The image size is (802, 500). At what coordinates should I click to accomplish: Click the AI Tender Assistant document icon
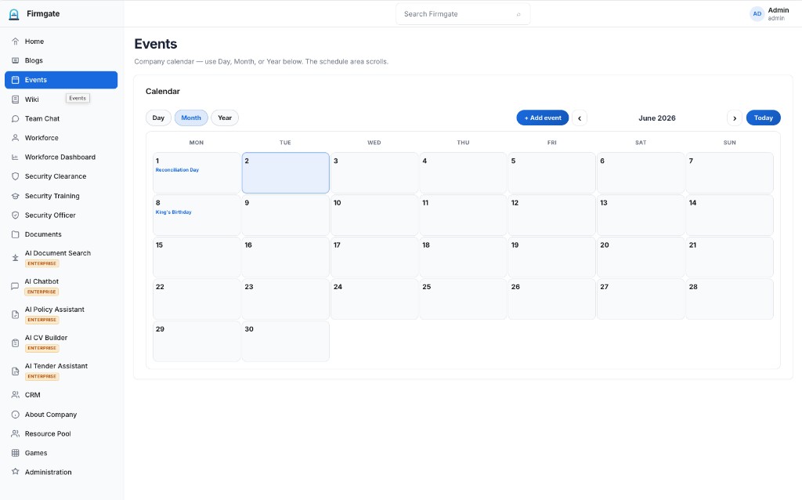click(x=16, y=371)
